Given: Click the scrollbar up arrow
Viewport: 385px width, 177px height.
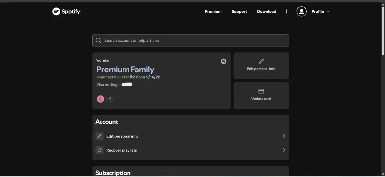Looking at the screenshot, I should coord(383,4).
